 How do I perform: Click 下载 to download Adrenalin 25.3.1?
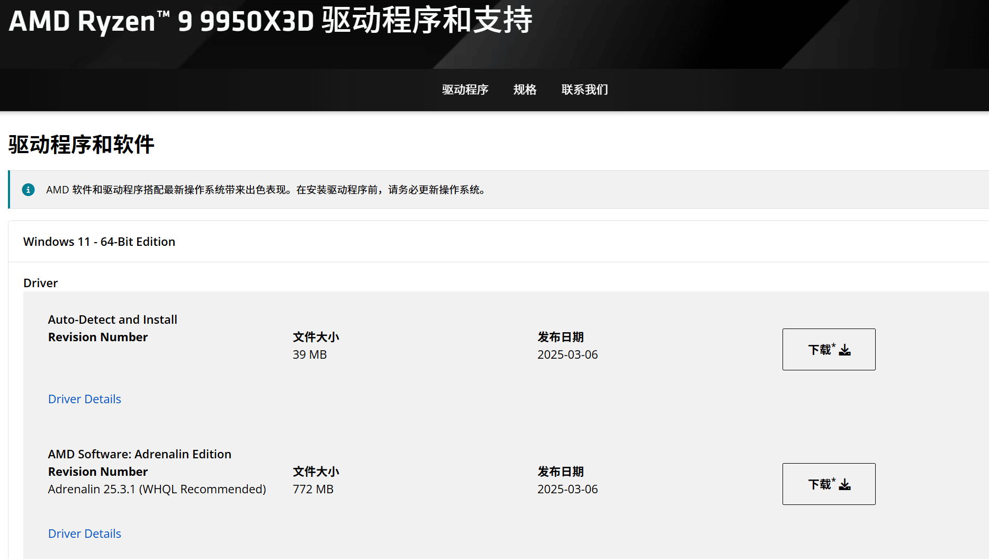[829, 484]
